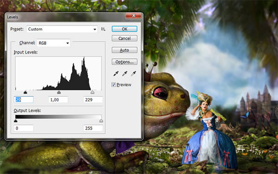Click the Auto button
This screenshot has height=174, width=278.
click(x=125, y=50)
